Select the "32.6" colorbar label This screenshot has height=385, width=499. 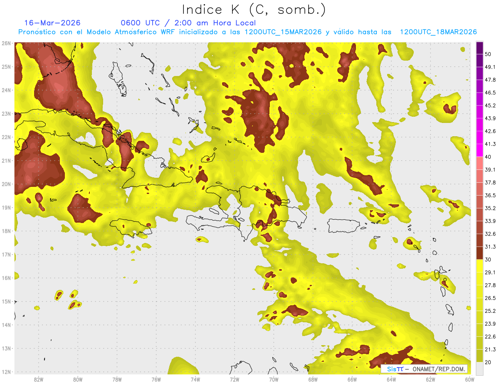coord(490,234)
